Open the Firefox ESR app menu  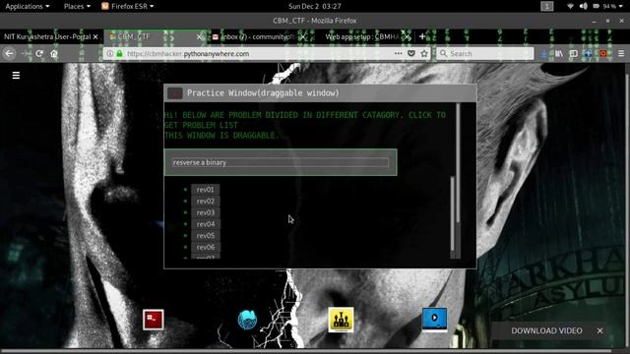point(128,6)
